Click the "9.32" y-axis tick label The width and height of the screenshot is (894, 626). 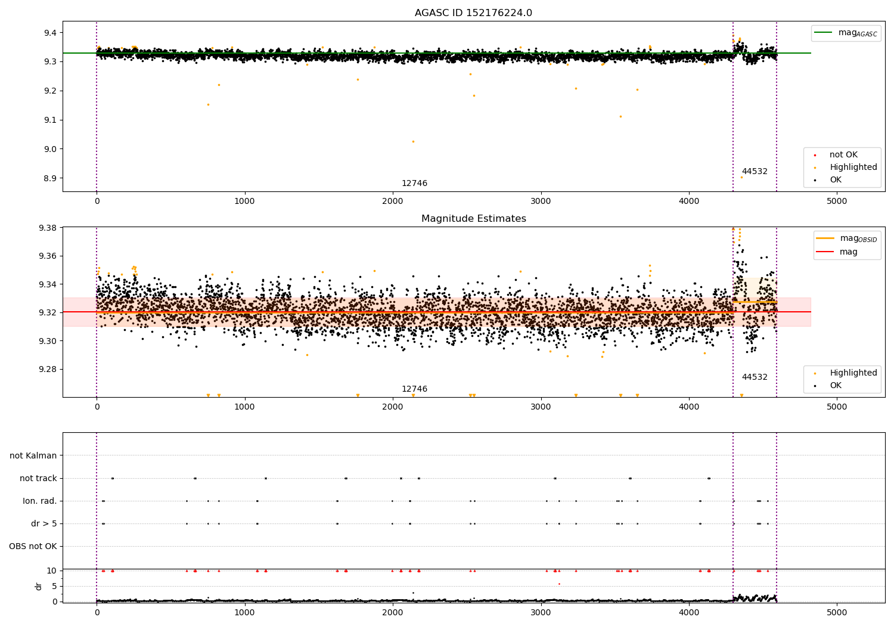[x=48, y=312]
